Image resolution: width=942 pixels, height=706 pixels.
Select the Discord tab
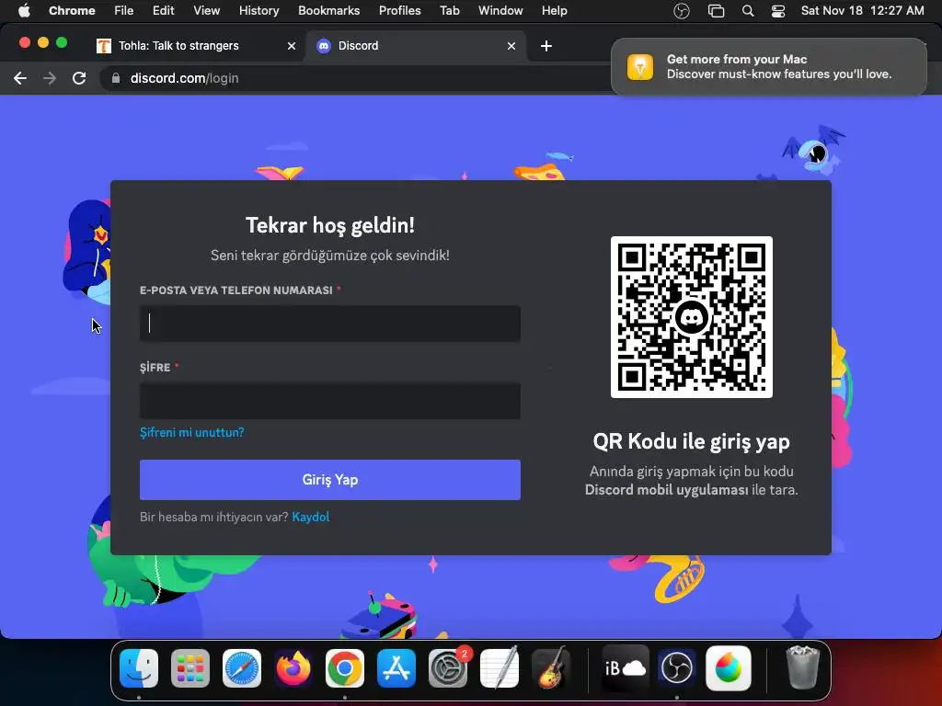click(415, 46)
